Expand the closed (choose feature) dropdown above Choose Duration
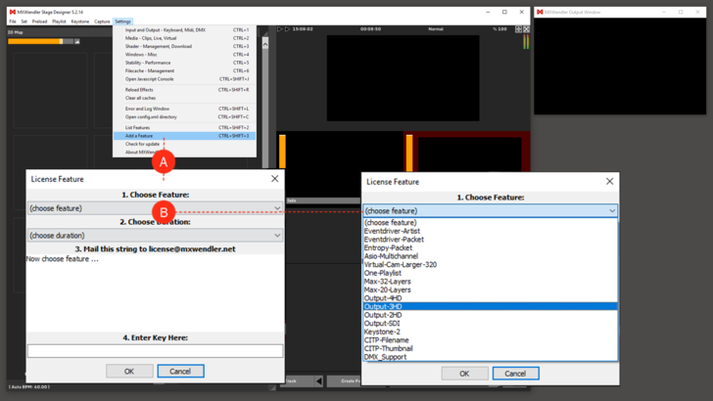 (155, 208)
